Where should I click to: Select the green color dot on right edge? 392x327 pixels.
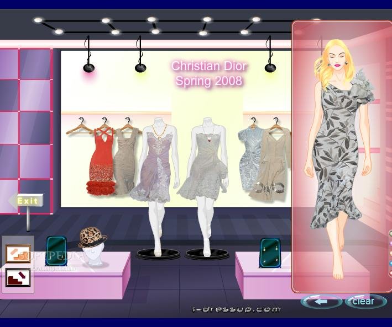(x=390, y=234)
